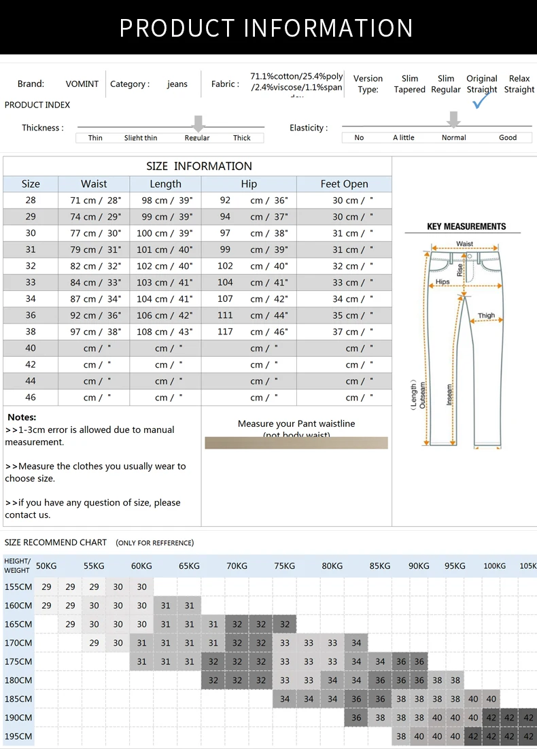Click the 195CM height row label
This screenshot has height=749, width=537.
18,737
